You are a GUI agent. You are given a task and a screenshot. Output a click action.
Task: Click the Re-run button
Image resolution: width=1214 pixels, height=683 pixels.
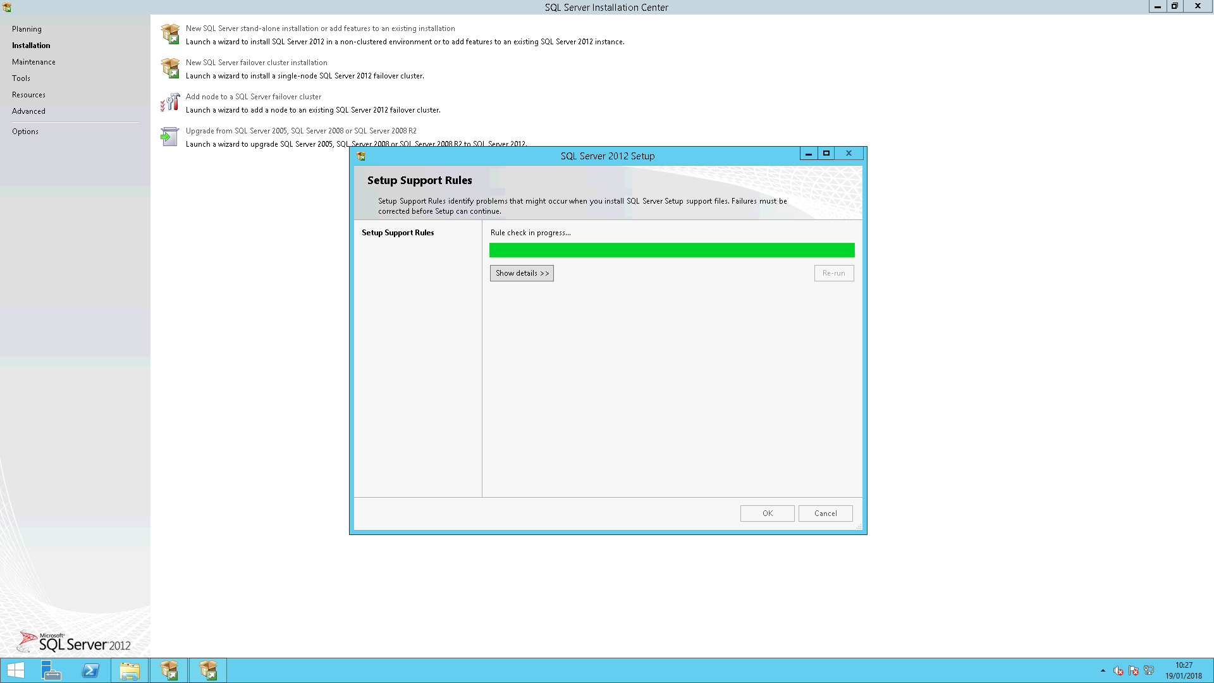tap(833, 273)
